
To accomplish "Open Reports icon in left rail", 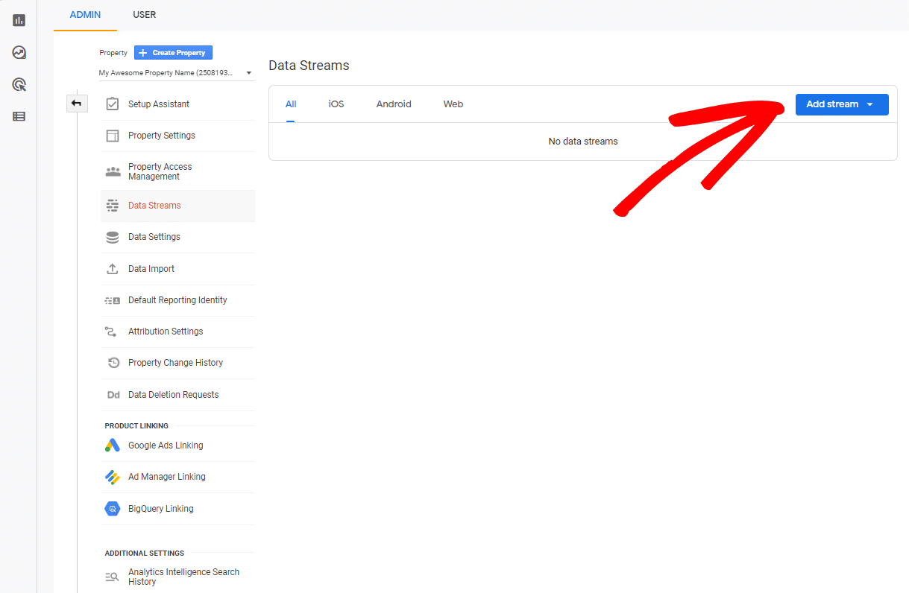I will (x=19, y=20).
